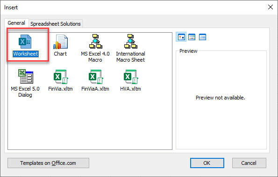Switch to List view button
The image size is (278, 177).
tap(192, 37)
